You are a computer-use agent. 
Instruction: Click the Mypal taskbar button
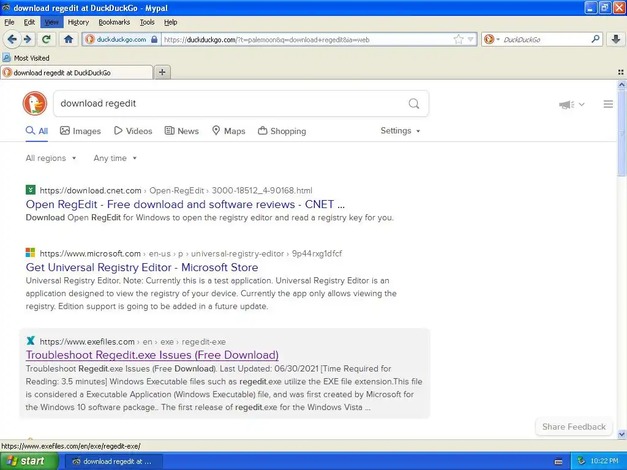113,461
